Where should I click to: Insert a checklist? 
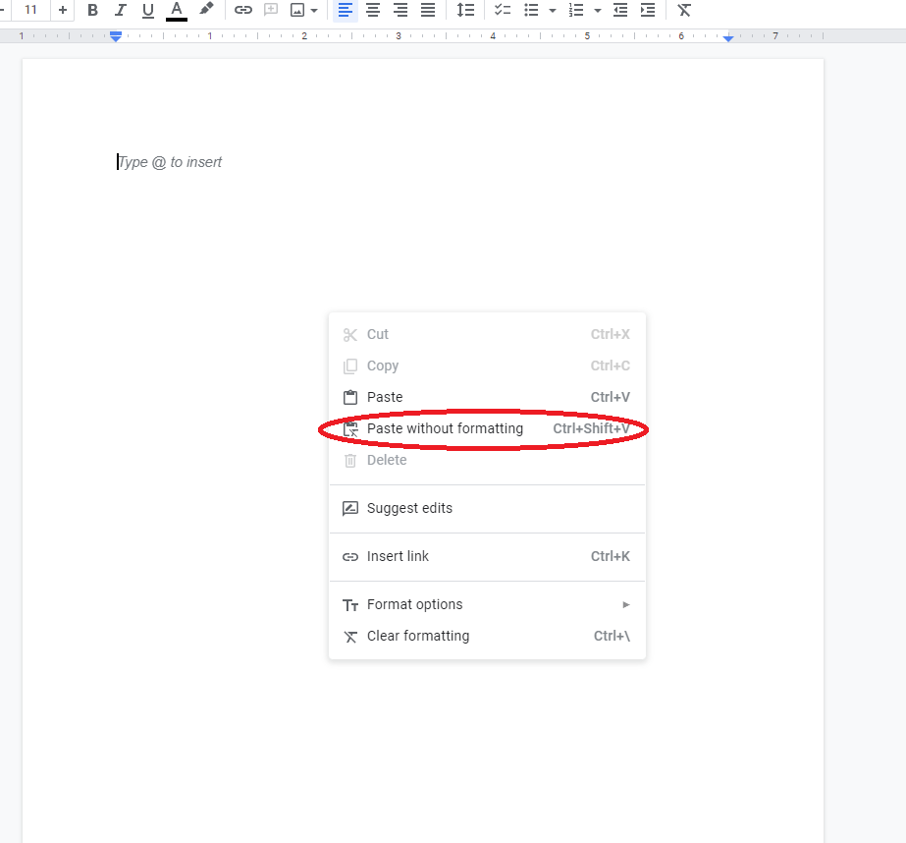(503, 10)
